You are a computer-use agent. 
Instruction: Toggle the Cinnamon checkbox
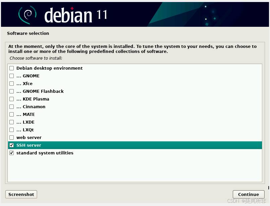11,107
